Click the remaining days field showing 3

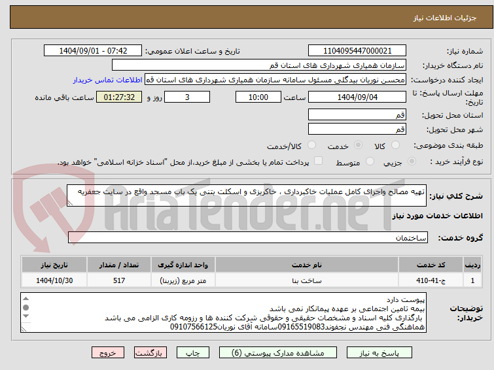pos(187,97)
